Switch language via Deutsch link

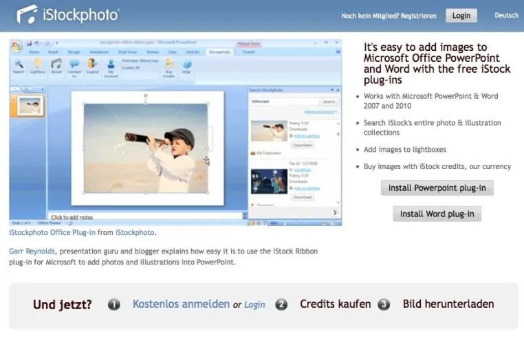[x=506, y=15]
